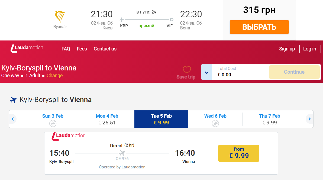Expand the Total Cost dropdown arrow

click(x=206, y=72)
